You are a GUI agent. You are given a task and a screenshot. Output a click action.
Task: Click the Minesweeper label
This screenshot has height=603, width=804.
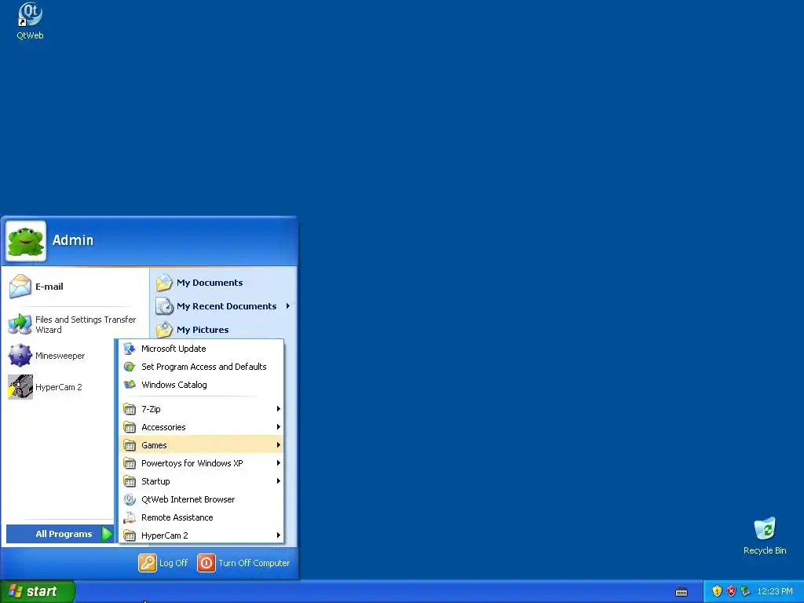(x=60, y=356)
